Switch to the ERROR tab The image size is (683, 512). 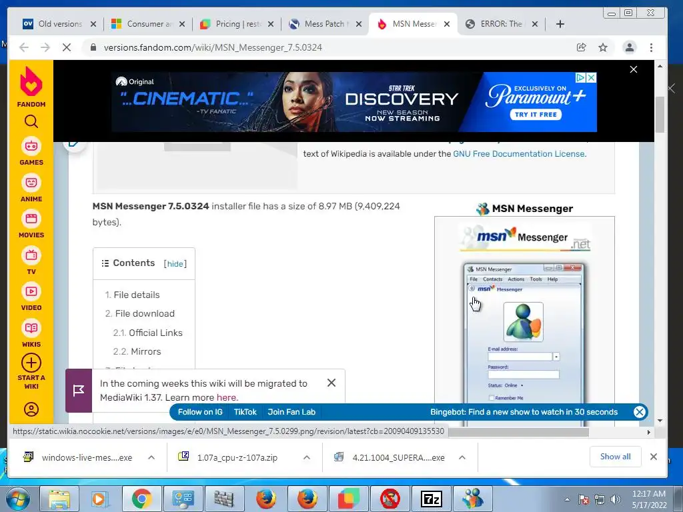pyautogui.click(x=502, y=24)
